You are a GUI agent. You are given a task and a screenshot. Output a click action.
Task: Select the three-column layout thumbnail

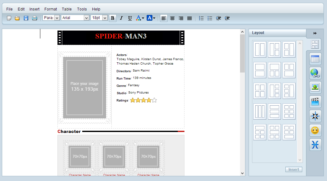260,111
